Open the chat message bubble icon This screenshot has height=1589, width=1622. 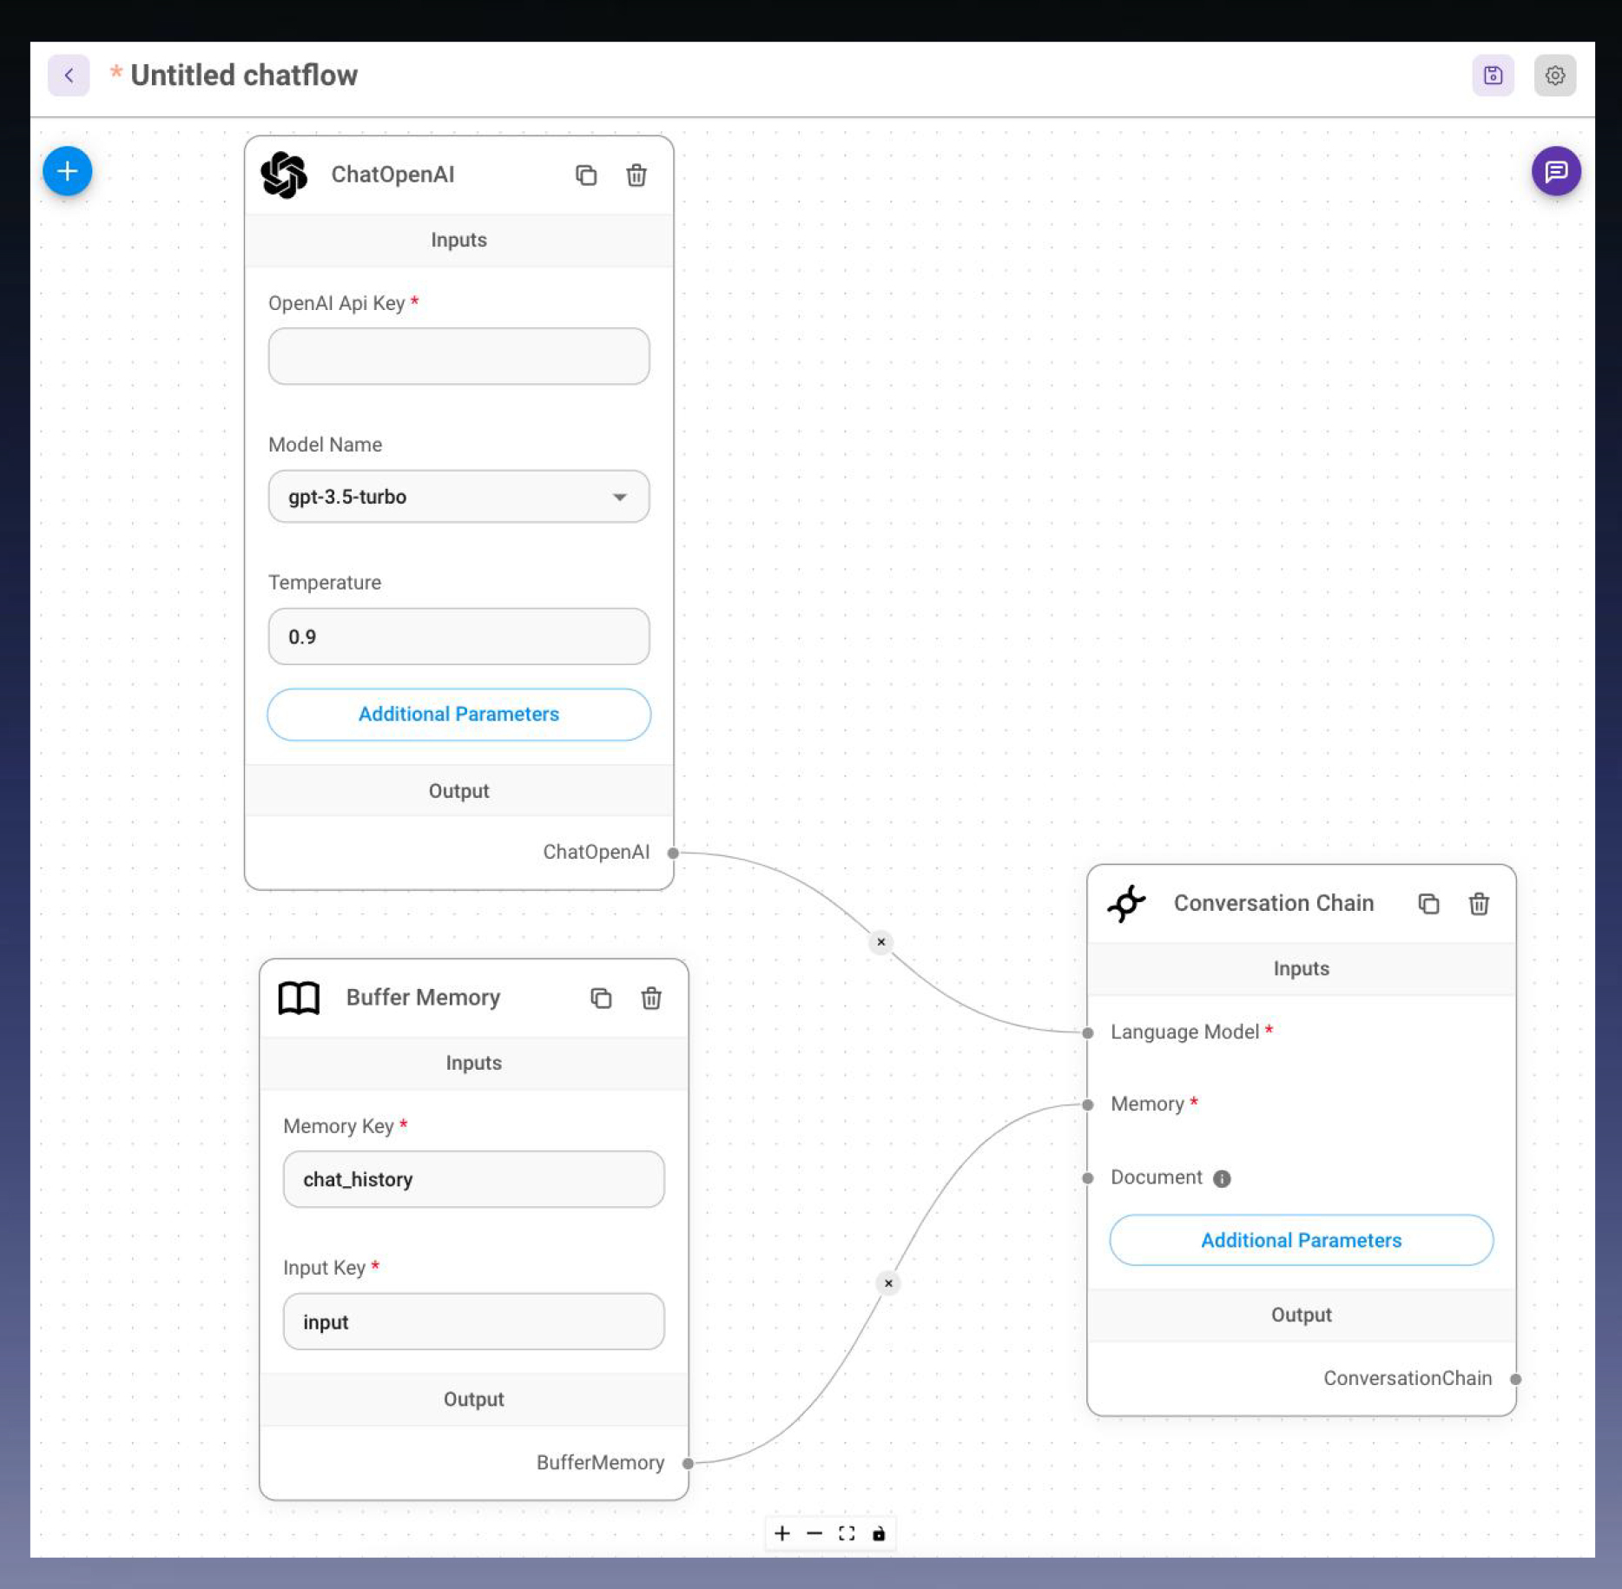click(x=1555, y=171)
